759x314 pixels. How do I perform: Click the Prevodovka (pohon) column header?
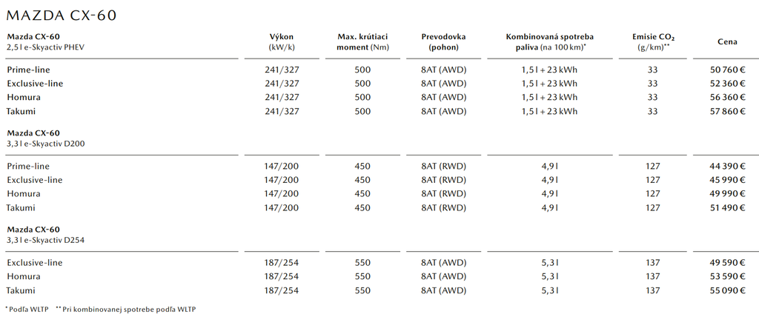click(x=443, y=41)
